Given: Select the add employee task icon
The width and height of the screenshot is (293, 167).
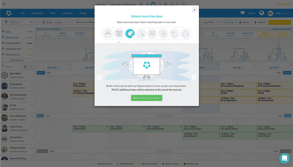Looking at the screenshot, I should pyautogui.click(x=141, y=34).
